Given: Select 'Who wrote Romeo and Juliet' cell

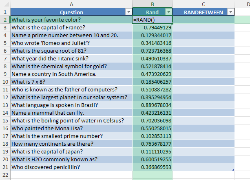Looking at the screenshot, I should (71, 43).
